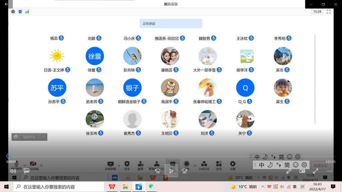342x192 pixels.
Task: Click the video progress bar start handle
Action: 9,156
